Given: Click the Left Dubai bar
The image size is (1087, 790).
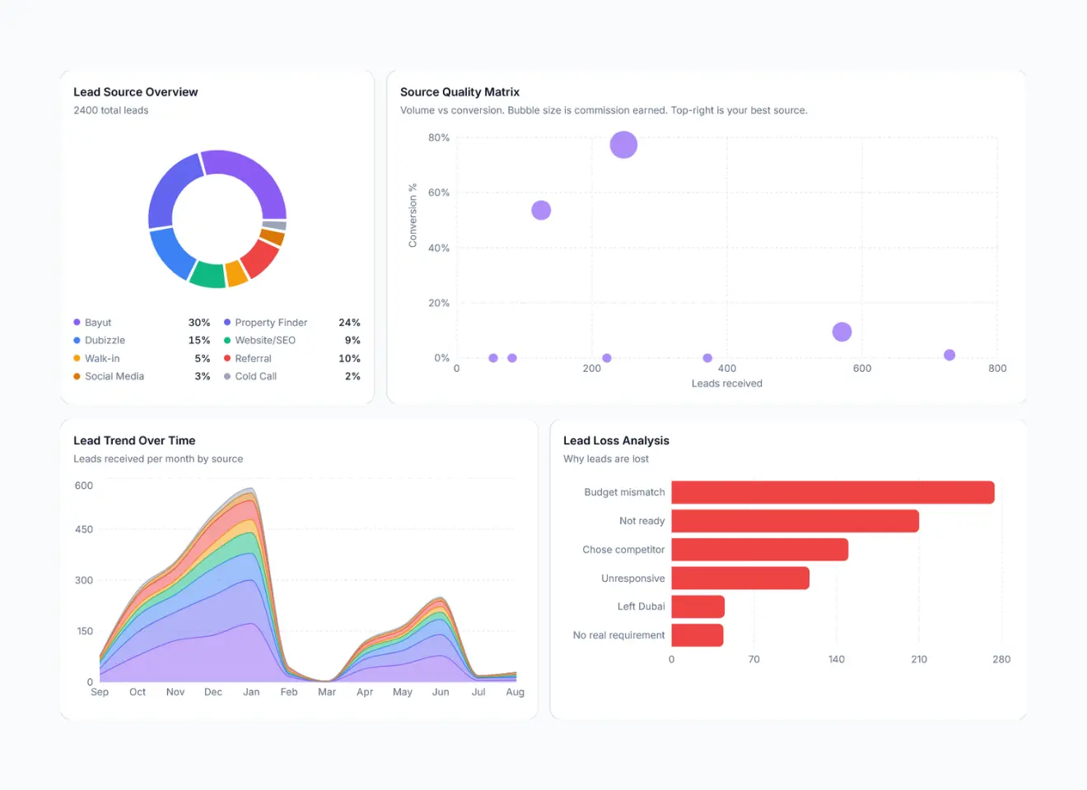Looking at the screenshot, I should [697, 606].
